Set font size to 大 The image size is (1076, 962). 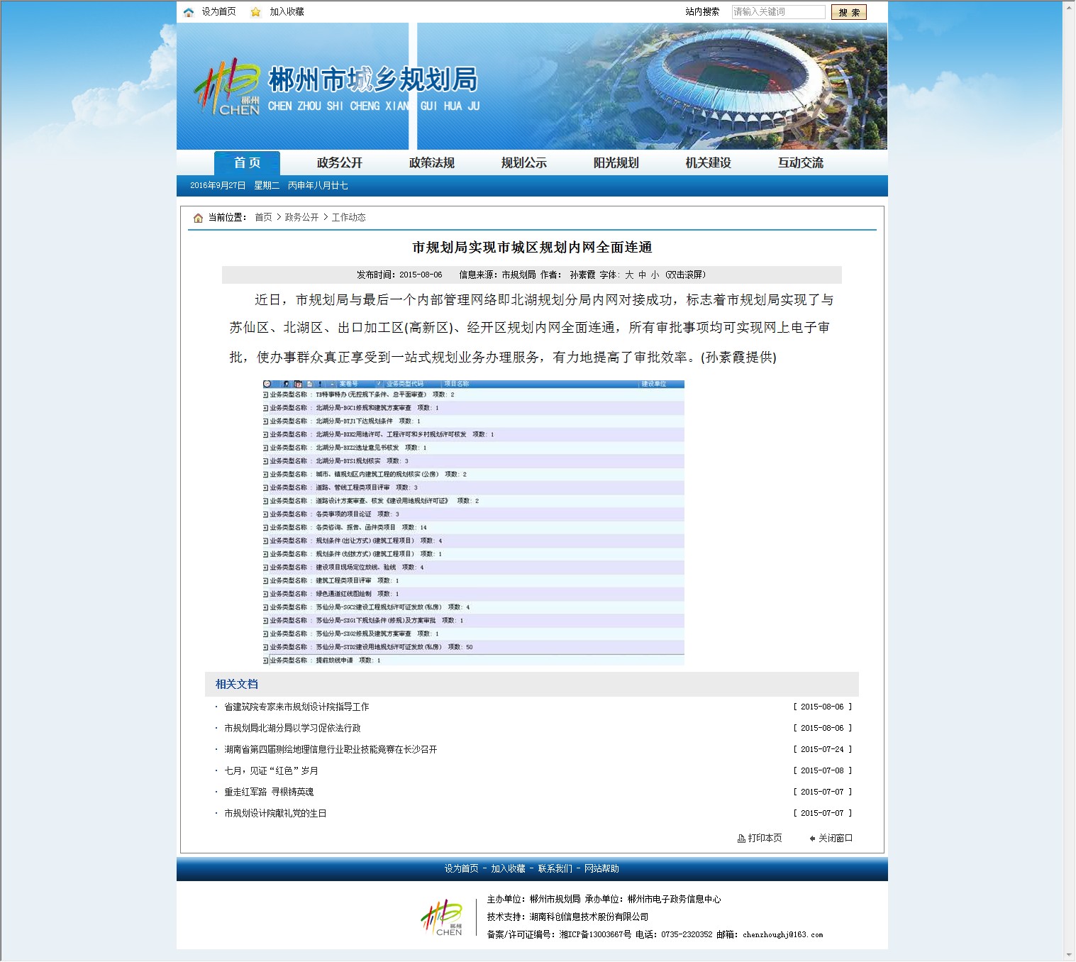[629, 275]
